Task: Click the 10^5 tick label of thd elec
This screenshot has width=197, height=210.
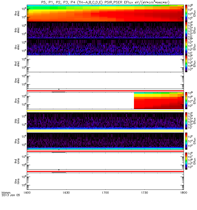Action: pos(24,68)
